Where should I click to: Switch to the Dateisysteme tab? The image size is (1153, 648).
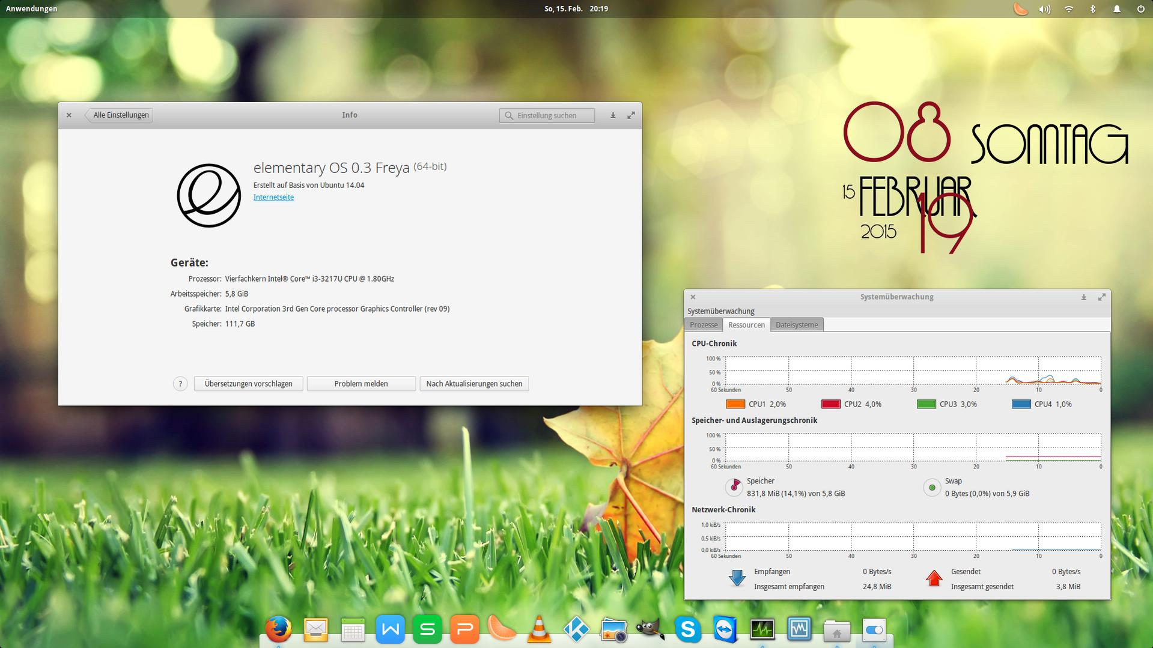coord(797,325)
